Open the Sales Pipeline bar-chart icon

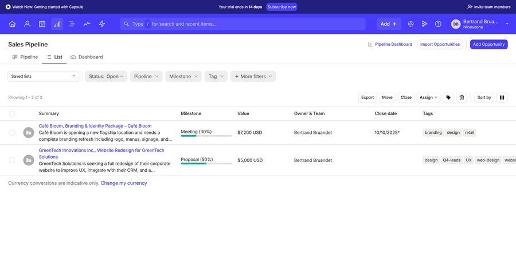57,24
